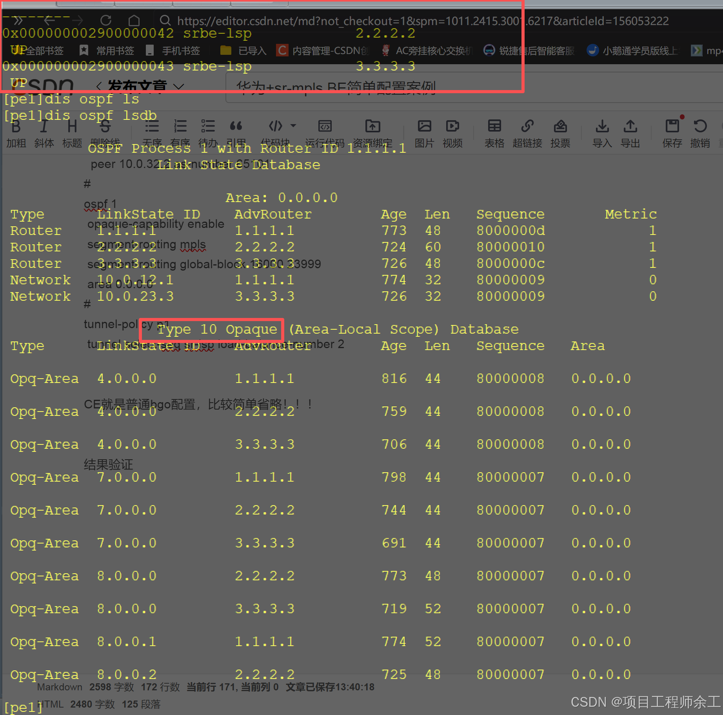Click the Opq-Area entry 8.0.0.2
Screen dimensions: 723x715
tap(127, 675)
